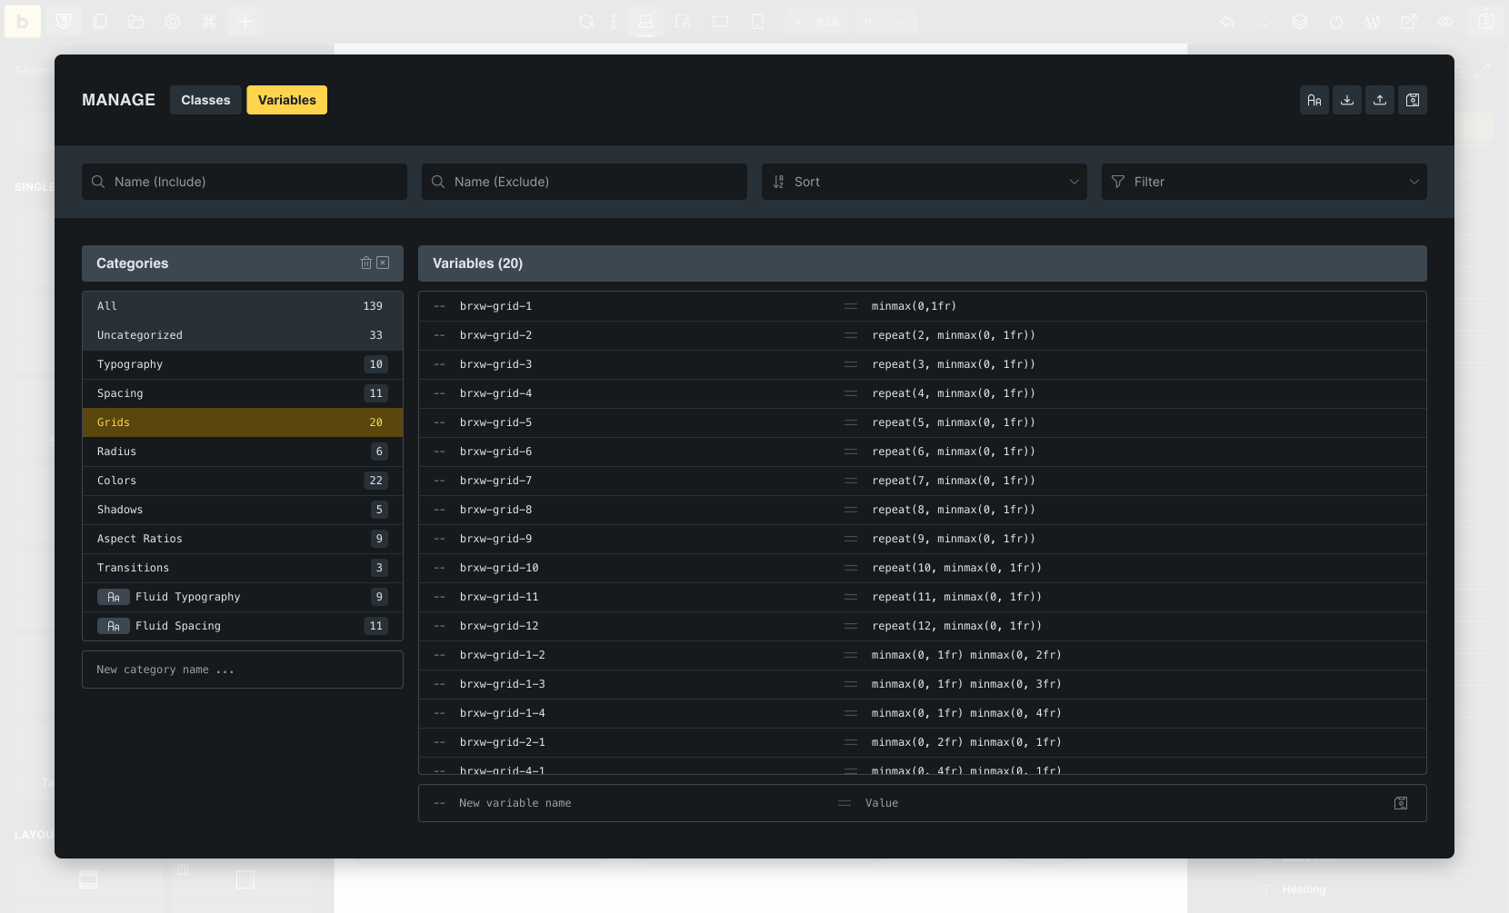Click the save disk icon in the Manage header
The height and width of the screenshot is (913, 1509).
[x=1412, y=100]
